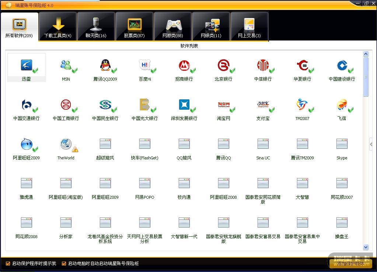Switch to 网游类(88) tab
377x272 pixels.
tap(172, 27)
